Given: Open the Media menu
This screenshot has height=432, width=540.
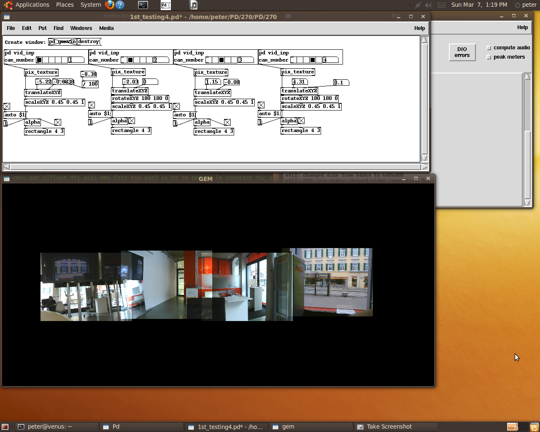Looking at the screenshot, I should pyautogui.click(x=106, y=28).
